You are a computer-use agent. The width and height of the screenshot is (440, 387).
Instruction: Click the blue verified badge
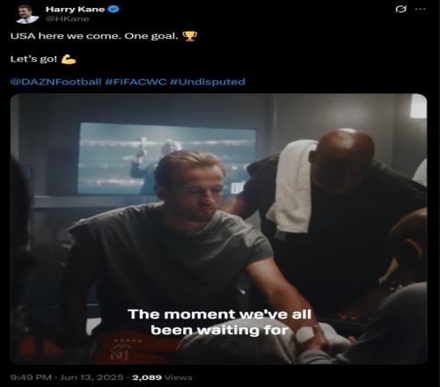pyautogui.click(x=114, y=9)
